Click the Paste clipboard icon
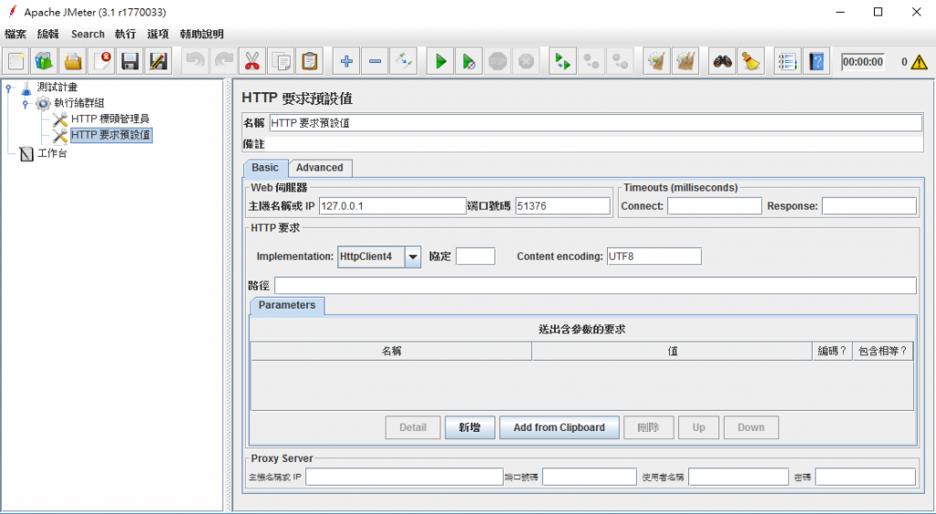936x514 pixels. [309, 61]
